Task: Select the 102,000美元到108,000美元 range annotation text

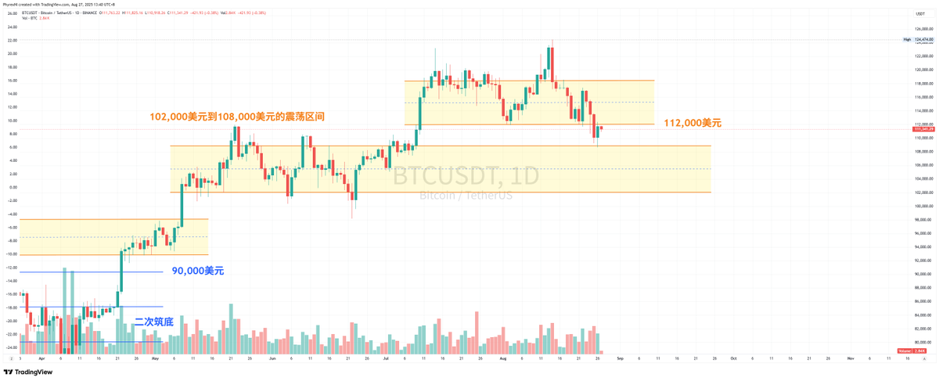Action: click(x=237, y=117)
